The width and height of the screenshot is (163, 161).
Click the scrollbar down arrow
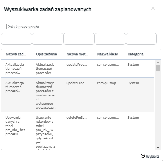click(158, 147)
